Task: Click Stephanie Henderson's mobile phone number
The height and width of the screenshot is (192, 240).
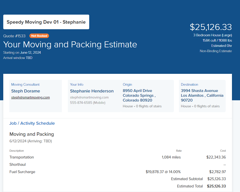Action: pos(87,103)
